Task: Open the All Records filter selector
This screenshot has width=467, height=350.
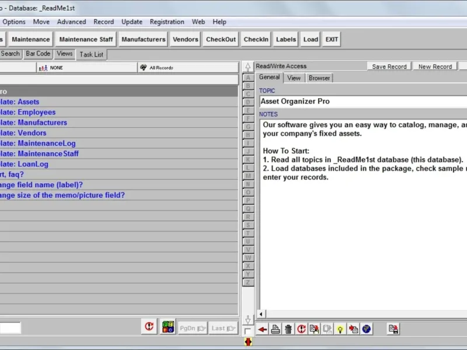Action: coord(188,68)
